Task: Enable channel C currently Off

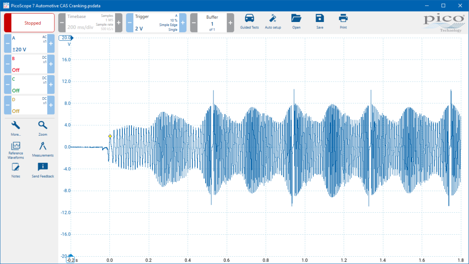Action: pos(29,84)
